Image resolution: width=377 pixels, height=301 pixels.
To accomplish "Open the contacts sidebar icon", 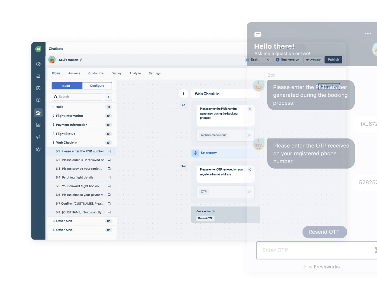I will pos(38,88).
